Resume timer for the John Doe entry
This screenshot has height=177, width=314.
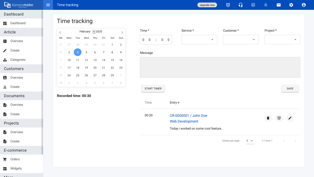tap(279, 118)
